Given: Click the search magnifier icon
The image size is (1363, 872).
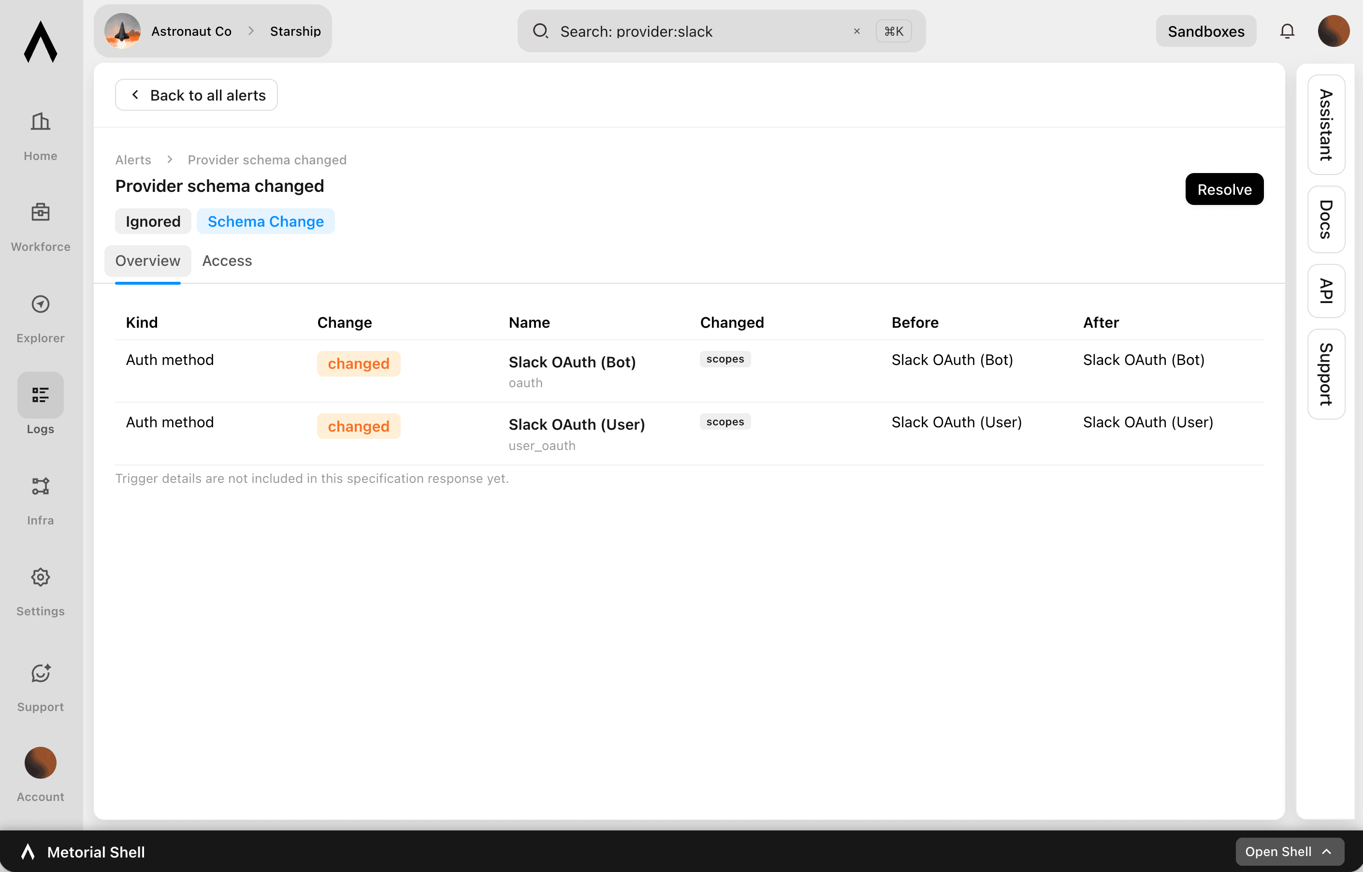Looking at the screenshot, I should (540, 31).
